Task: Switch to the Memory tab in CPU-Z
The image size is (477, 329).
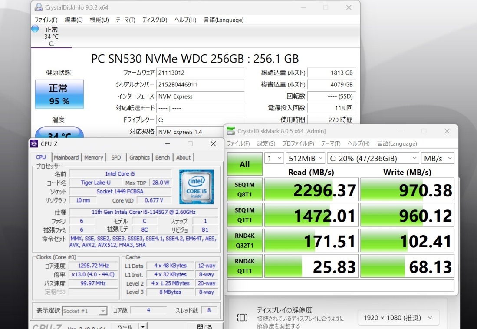Action: point(94,157)
